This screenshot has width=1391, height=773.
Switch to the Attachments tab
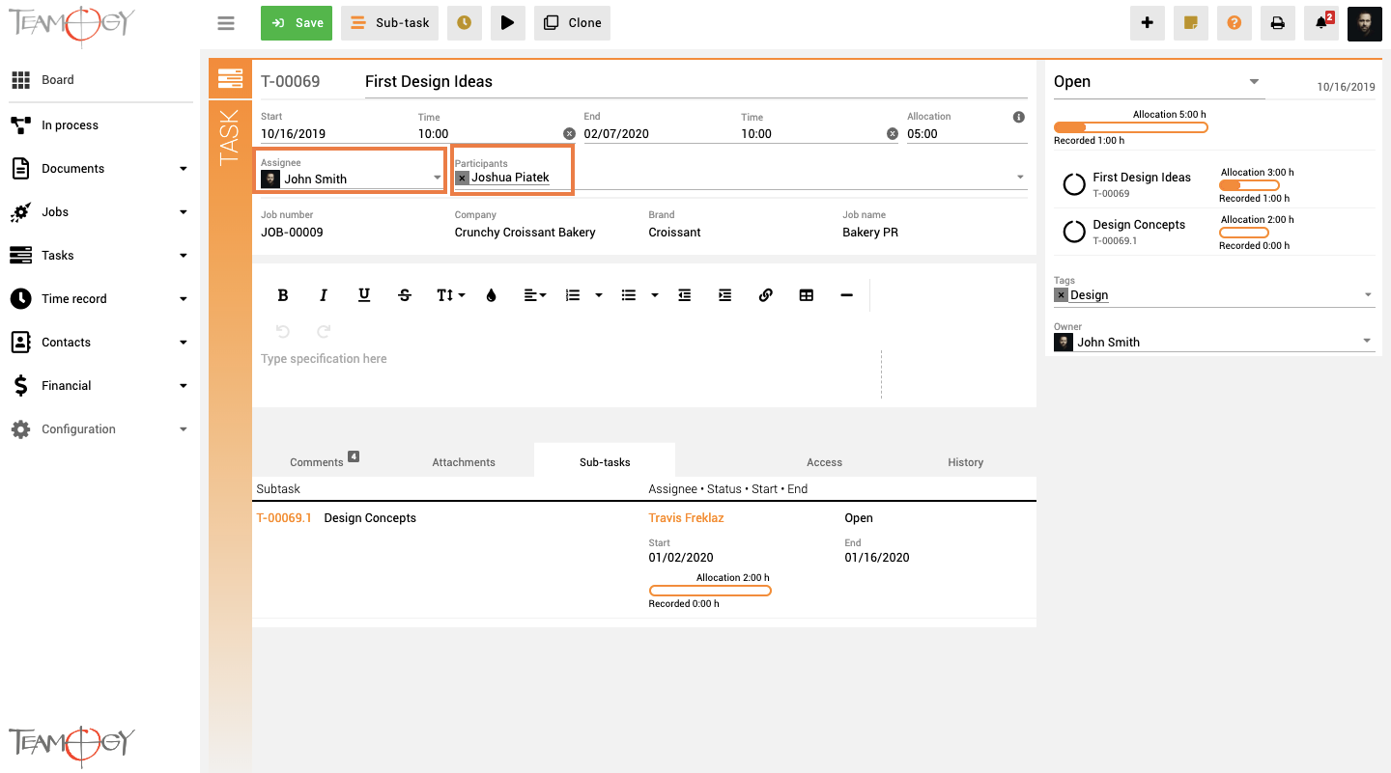tap(464, 462)
